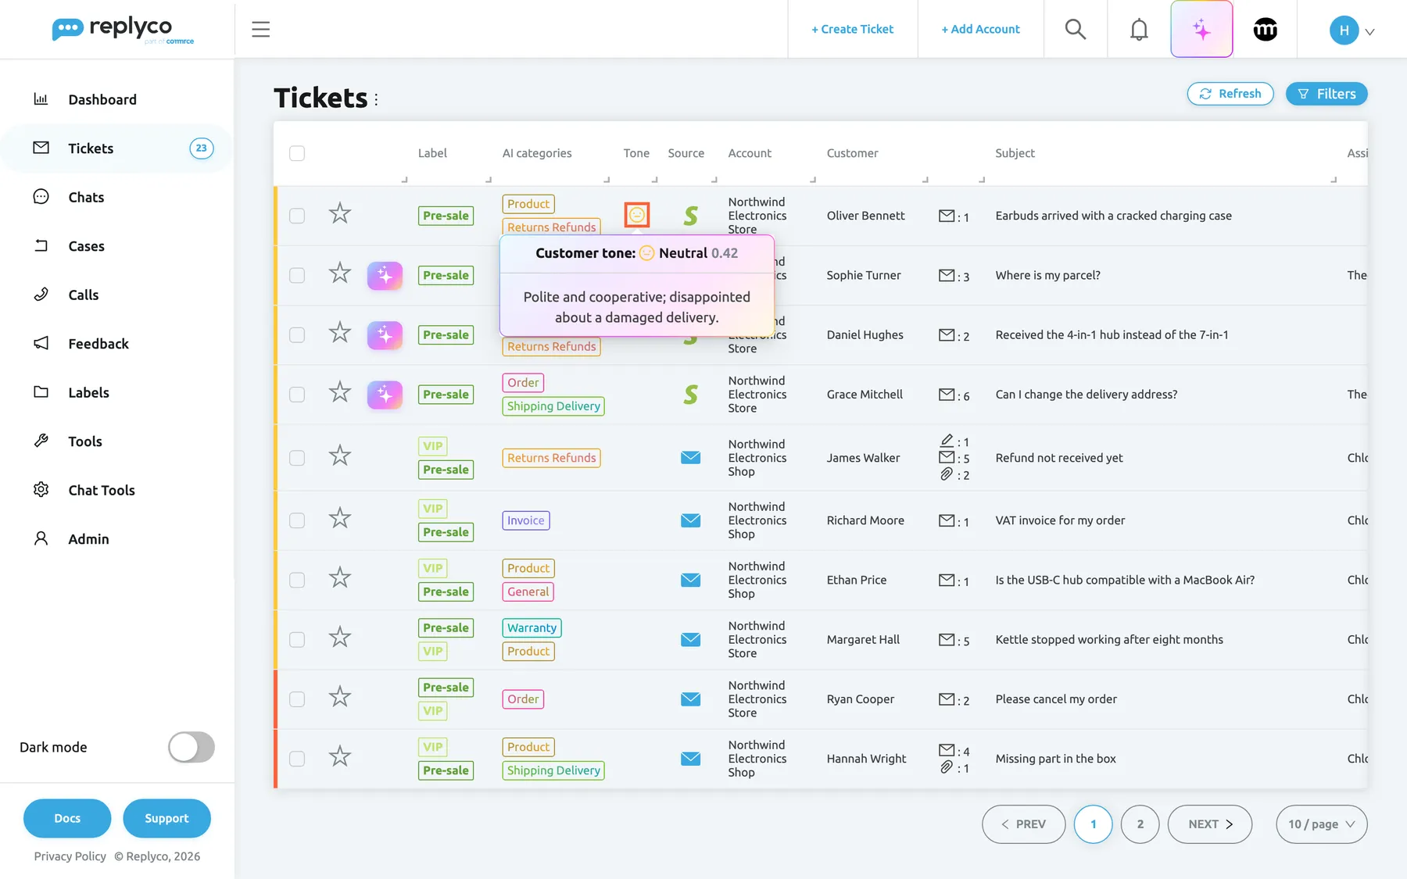Click the NEXT pagination button
1407x879 pixels.
(1210, 824)
